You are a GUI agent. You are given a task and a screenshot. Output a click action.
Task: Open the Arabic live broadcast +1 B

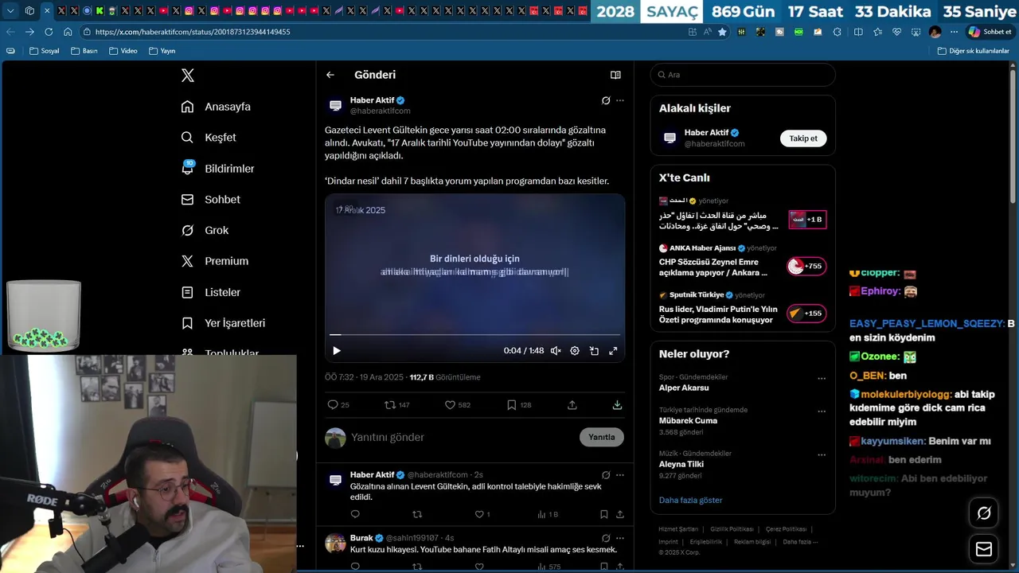coord(743,216)
